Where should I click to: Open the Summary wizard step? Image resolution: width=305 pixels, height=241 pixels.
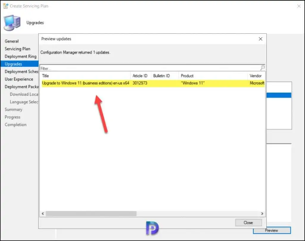point(13,110)
